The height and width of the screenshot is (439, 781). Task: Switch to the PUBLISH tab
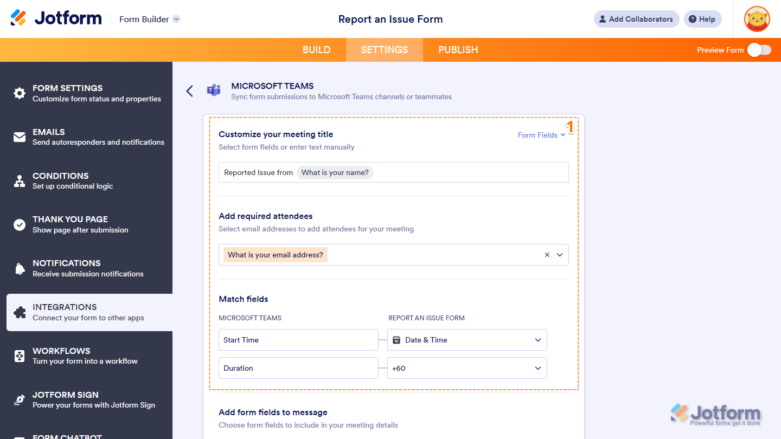pyautogui.click(x=458, y=49)
